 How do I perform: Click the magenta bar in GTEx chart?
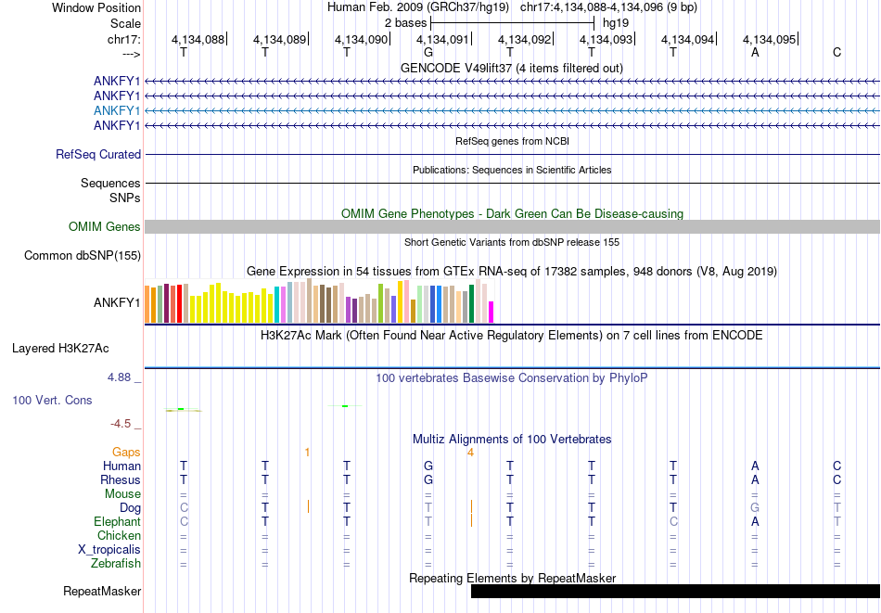point(492,312)
